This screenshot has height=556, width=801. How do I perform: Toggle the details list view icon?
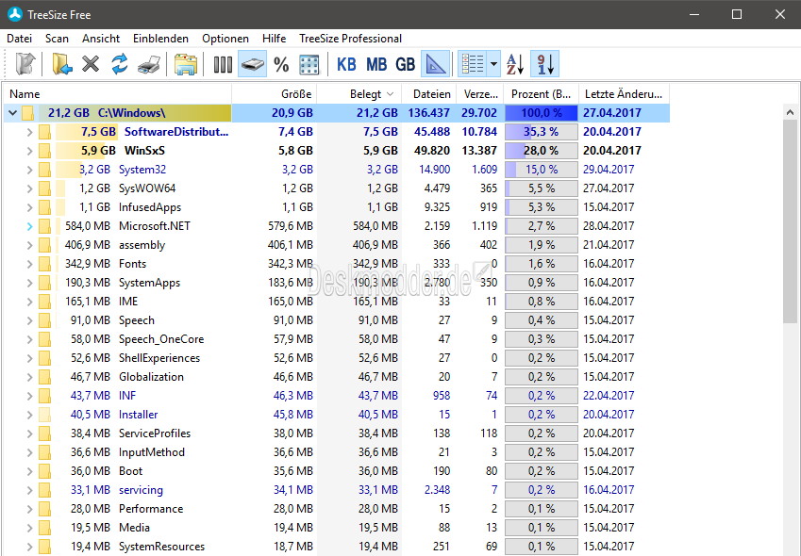[473, 64]
